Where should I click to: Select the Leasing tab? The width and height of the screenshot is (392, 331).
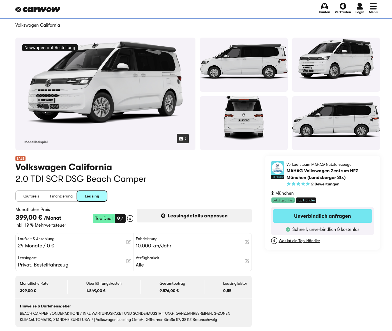tap(92, 196)
